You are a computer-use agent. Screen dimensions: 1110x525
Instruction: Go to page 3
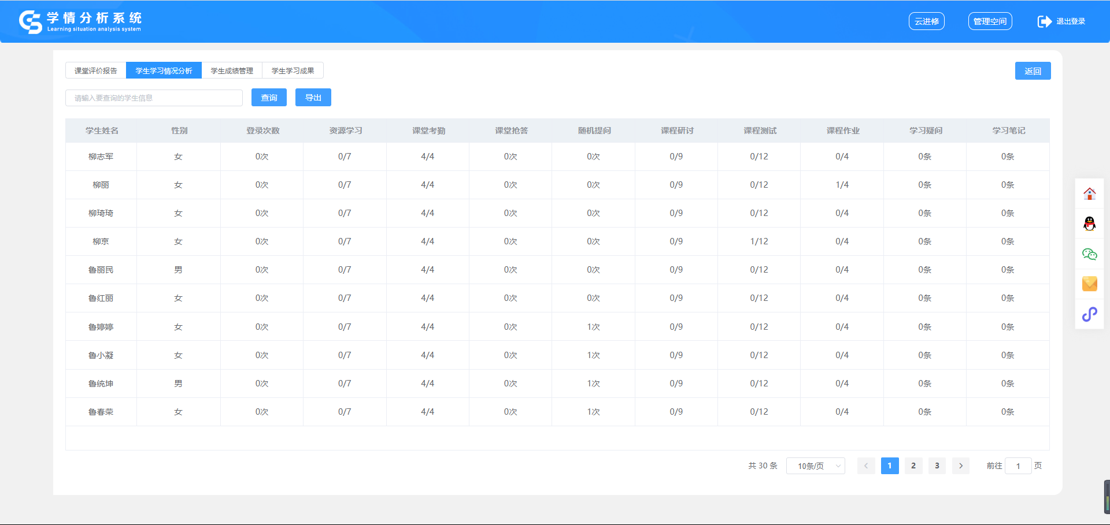click(x=937, y=466)
